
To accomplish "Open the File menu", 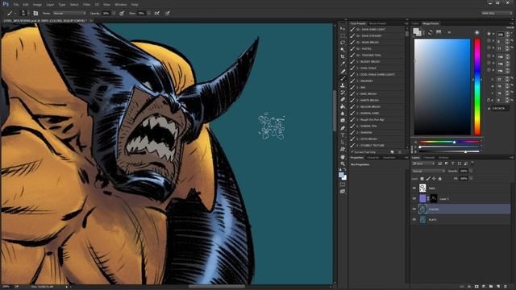I will pos(16,5).
